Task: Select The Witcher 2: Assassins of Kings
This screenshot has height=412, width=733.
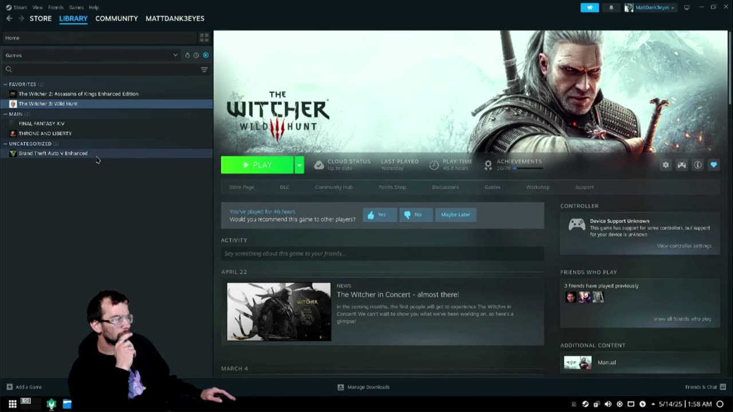Action: (78, 94)
